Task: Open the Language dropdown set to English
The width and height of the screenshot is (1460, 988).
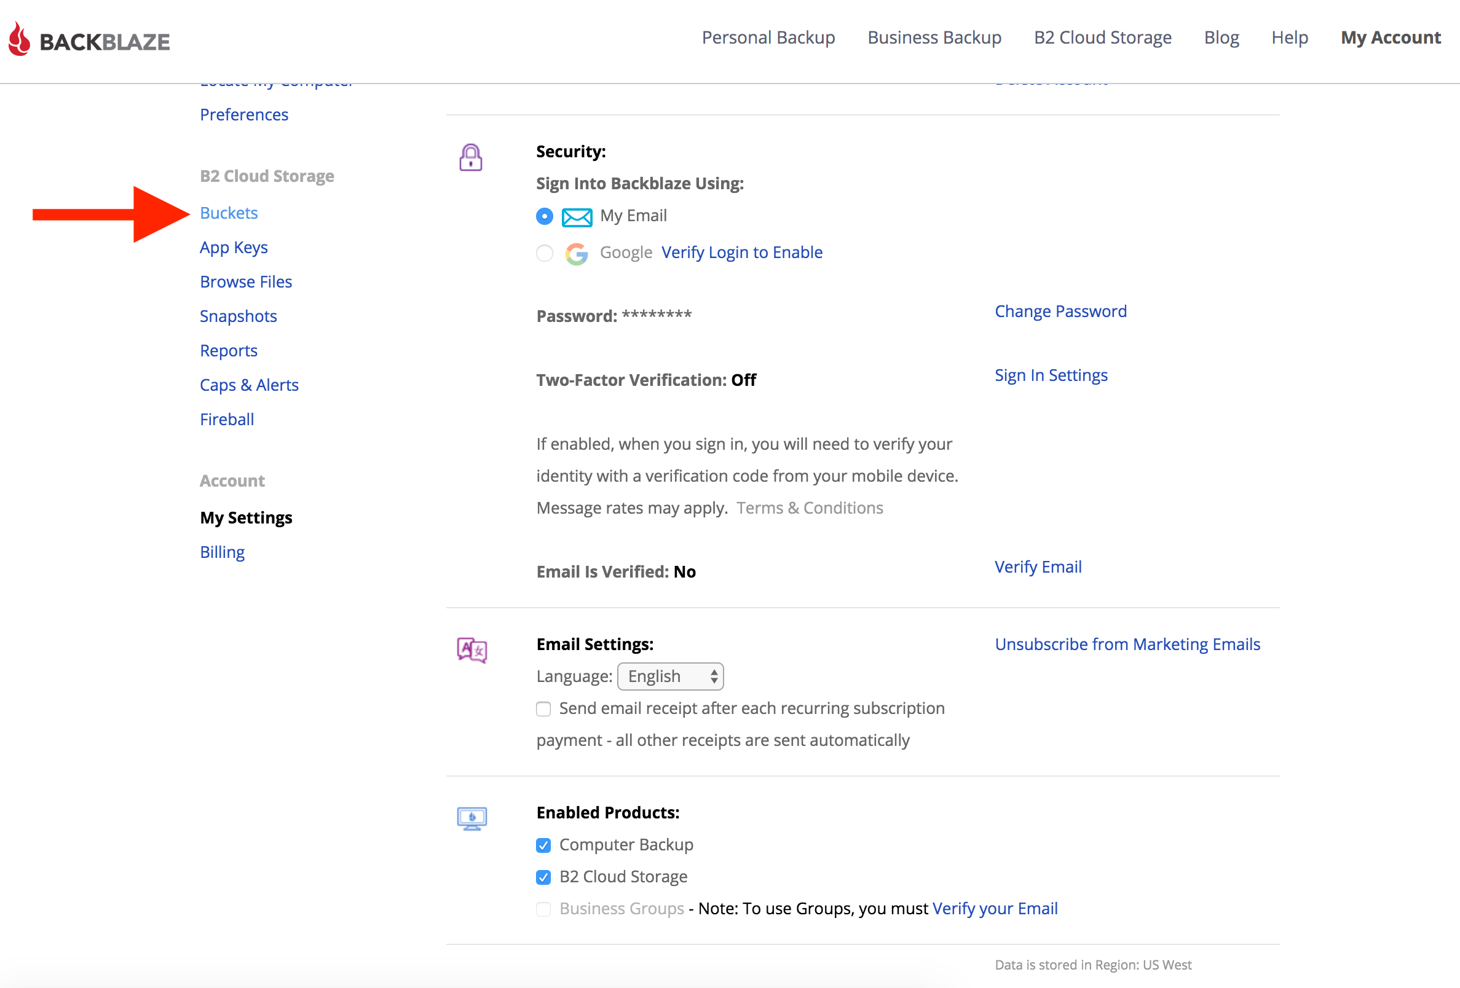Action: click(670, 676)
